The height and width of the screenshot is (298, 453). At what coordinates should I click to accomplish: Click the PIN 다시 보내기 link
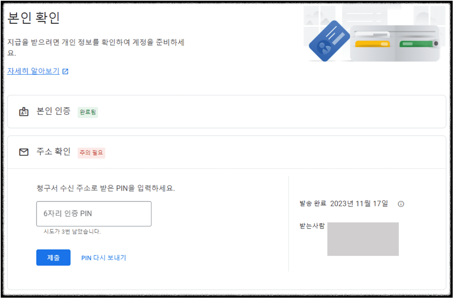point(103,257)
